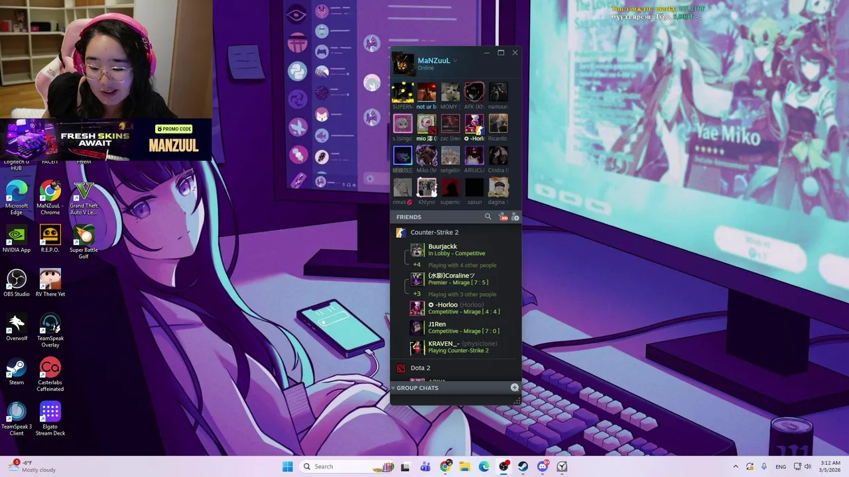Viewport: 849px width, 477px height.
Task: Open RV There Yet desktop icon
Action: pyautogui.click(x=50, y=283)
